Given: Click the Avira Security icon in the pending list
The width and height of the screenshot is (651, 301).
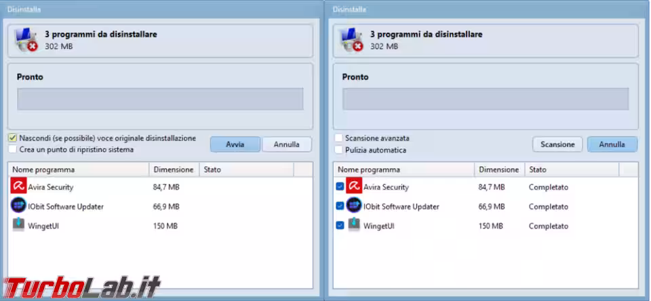Looking at the screenshot, I should click(x=18, y=186).
